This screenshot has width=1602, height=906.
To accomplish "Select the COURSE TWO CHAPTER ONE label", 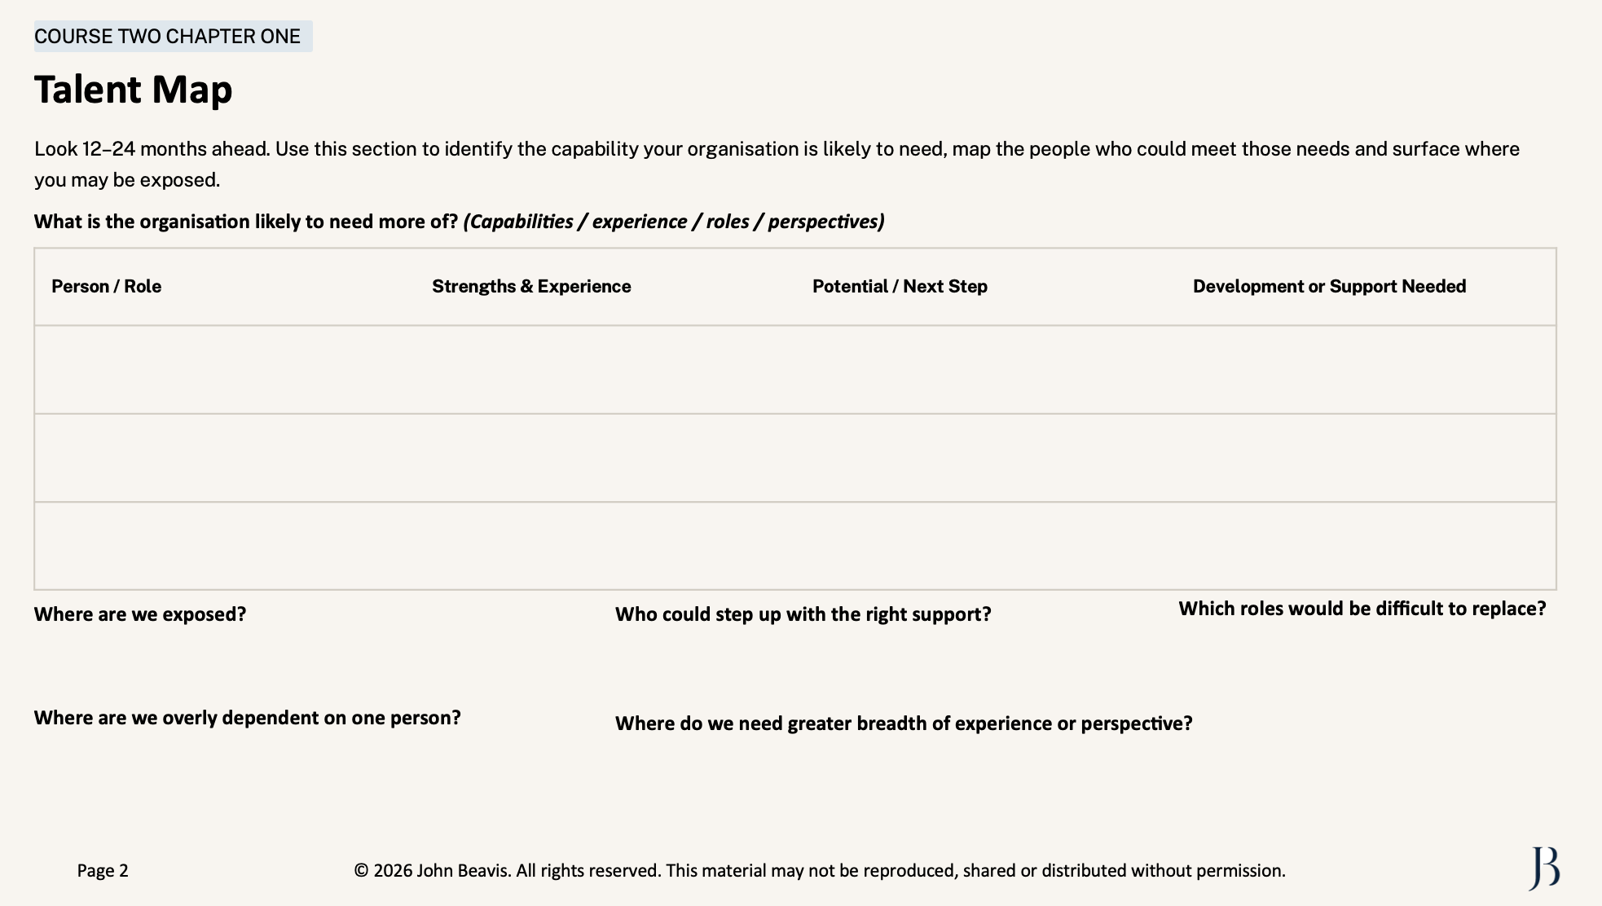I will pos(173,37).
